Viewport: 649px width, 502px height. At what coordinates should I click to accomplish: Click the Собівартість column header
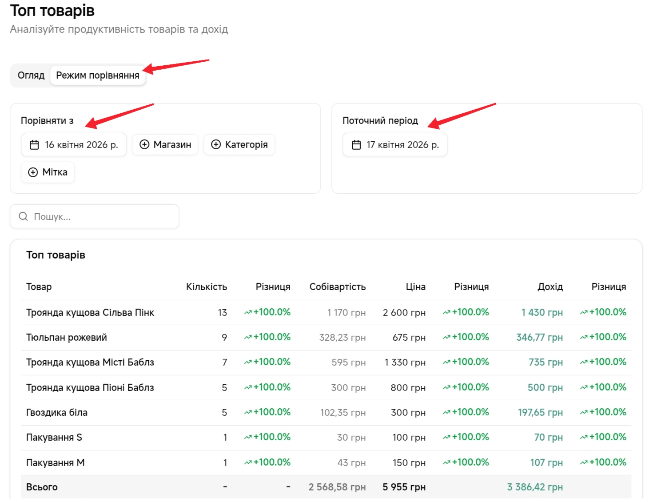[x=337, y=287]
